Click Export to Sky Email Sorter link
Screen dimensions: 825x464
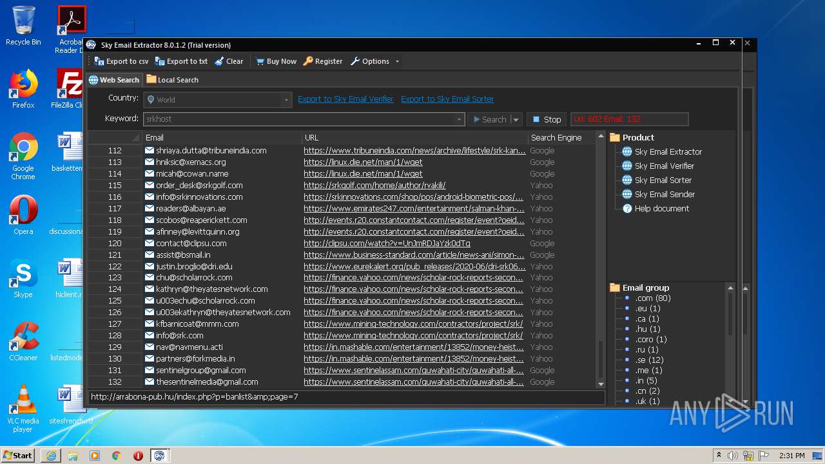pyautogui.click(x=447, y=99)
